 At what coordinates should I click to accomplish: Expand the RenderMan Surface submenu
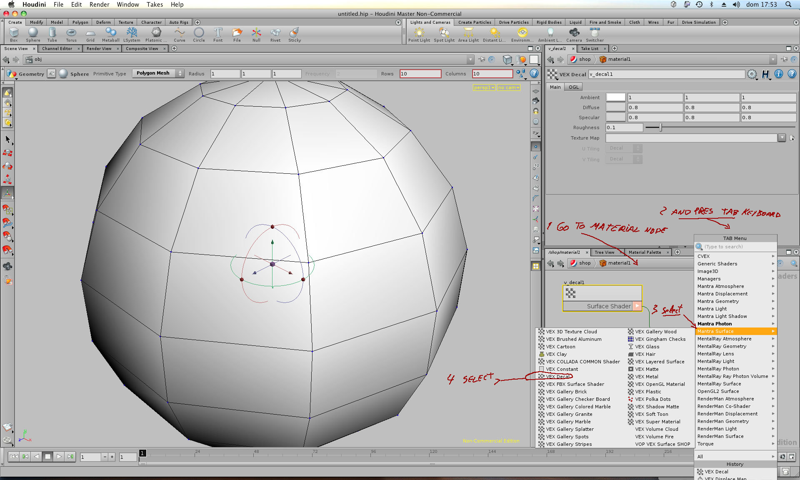pyautogui.click(x=736, y=436)
